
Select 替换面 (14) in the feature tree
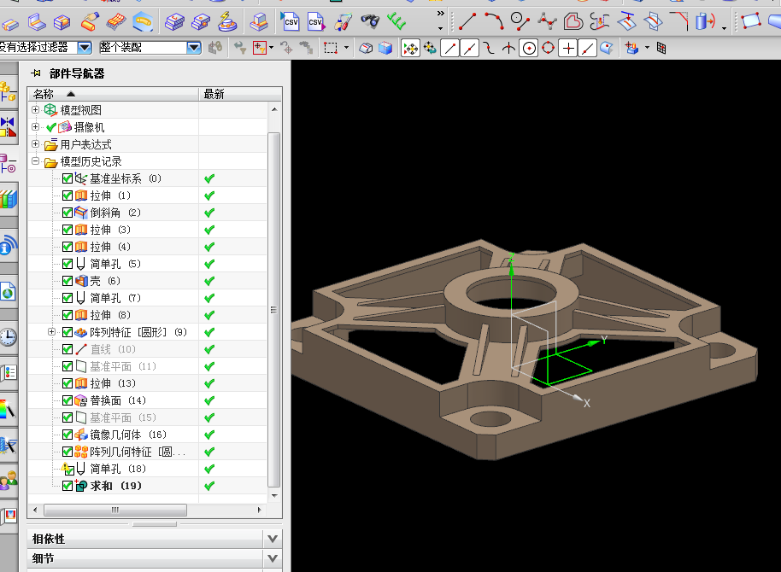coord(118,400)
